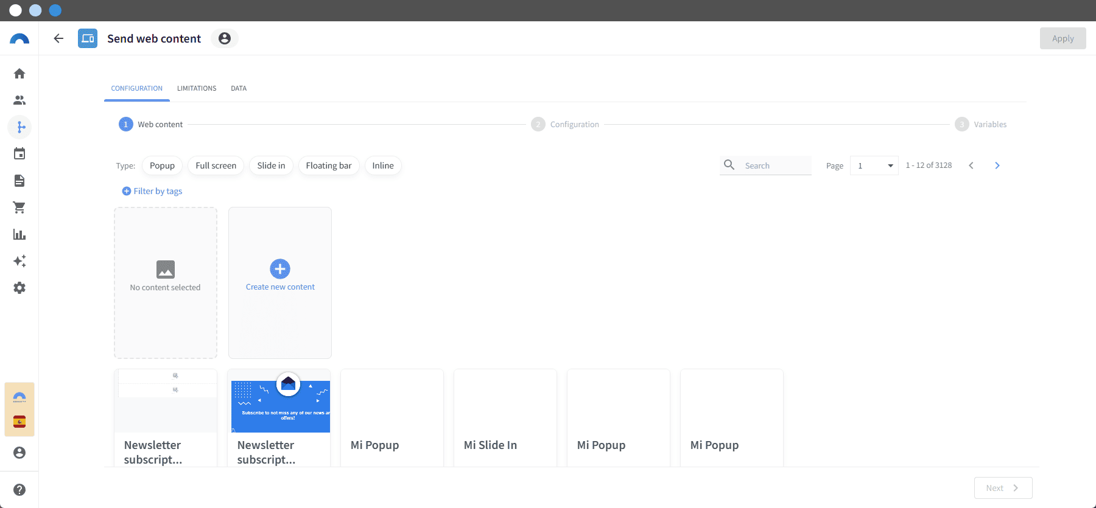Switch to the Limitations tab

click(x=197, y=88)
